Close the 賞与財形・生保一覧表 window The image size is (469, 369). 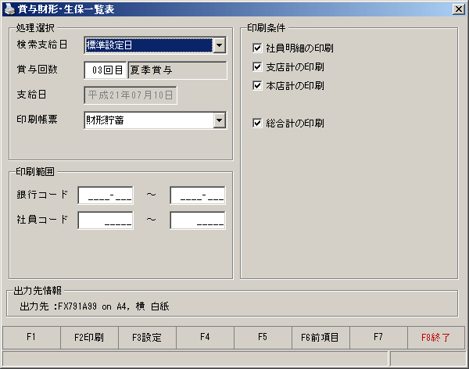pos(459,9)
